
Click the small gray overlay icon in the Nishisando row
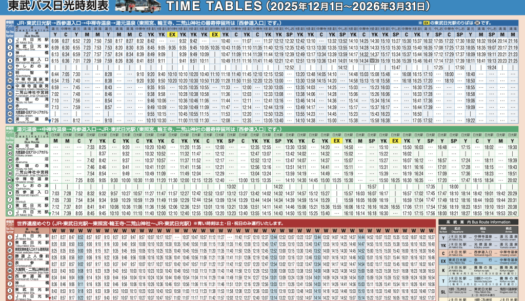(372, 61)
